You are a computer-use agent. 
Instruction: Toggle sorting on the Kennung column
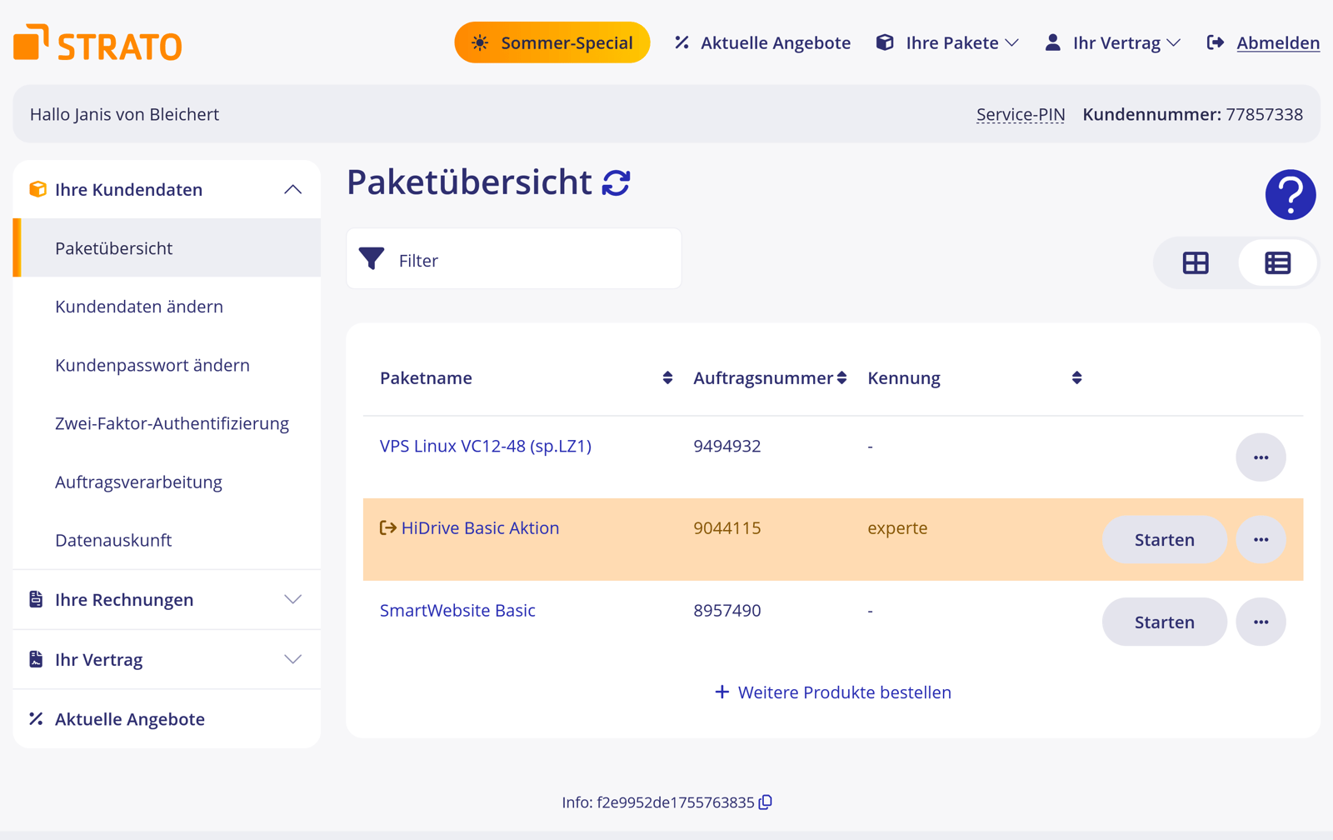tap(1076, 377)
